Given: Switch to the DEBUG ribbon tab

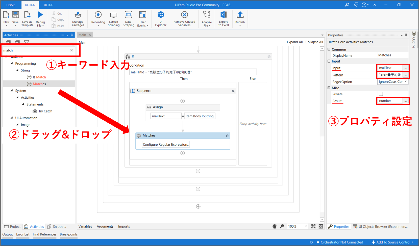Looking at the screenshot, I should click(x=48, y=5).
